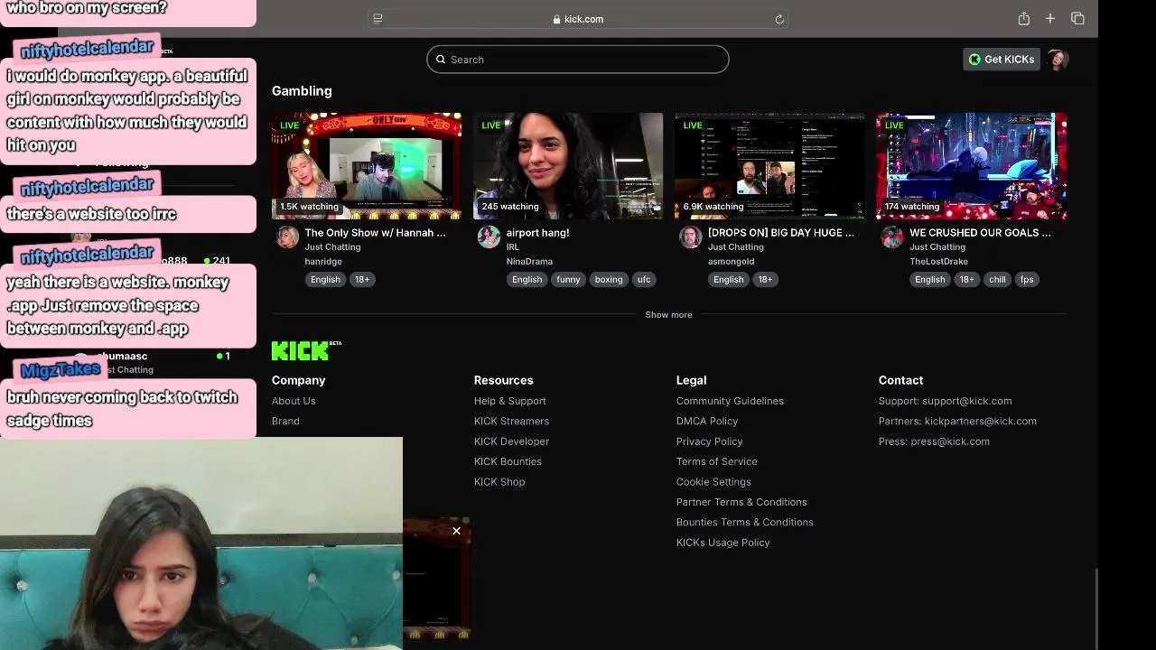Click the support@kick.com email
Viewport: 1156px width, 650px height.
(966, 401)
